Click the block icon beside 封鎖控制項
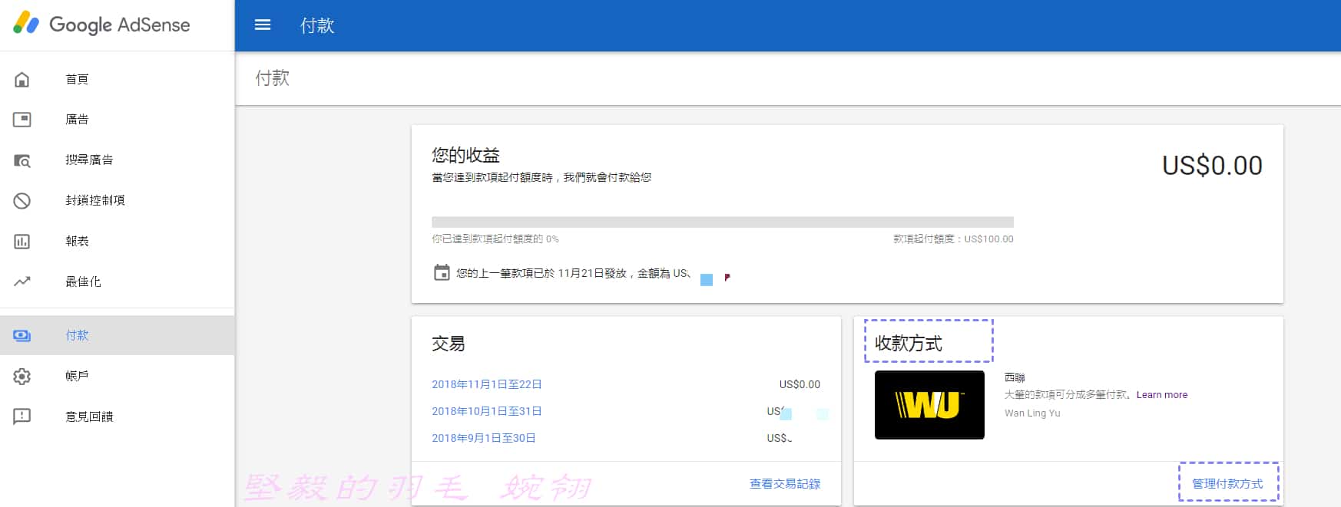 click(x=22, y=201)
